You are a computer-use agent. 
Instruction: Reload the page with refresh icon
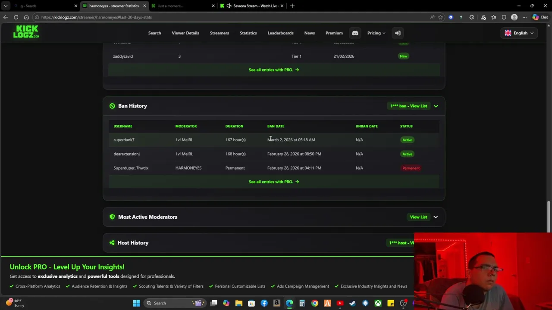coord(16,17)
